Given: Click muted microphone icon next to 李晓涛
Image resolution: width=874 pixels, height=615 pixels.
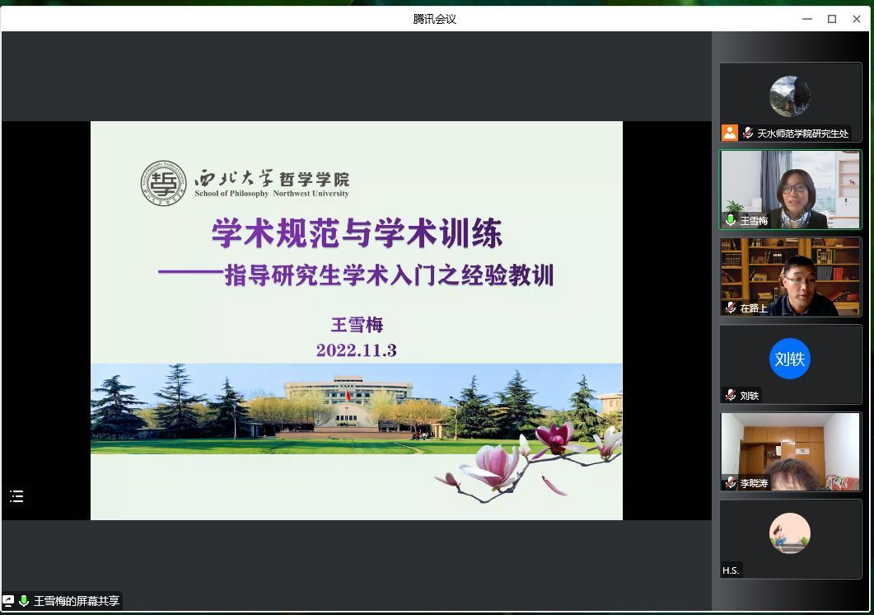Looking at the screenshot, I should point(730,482).
